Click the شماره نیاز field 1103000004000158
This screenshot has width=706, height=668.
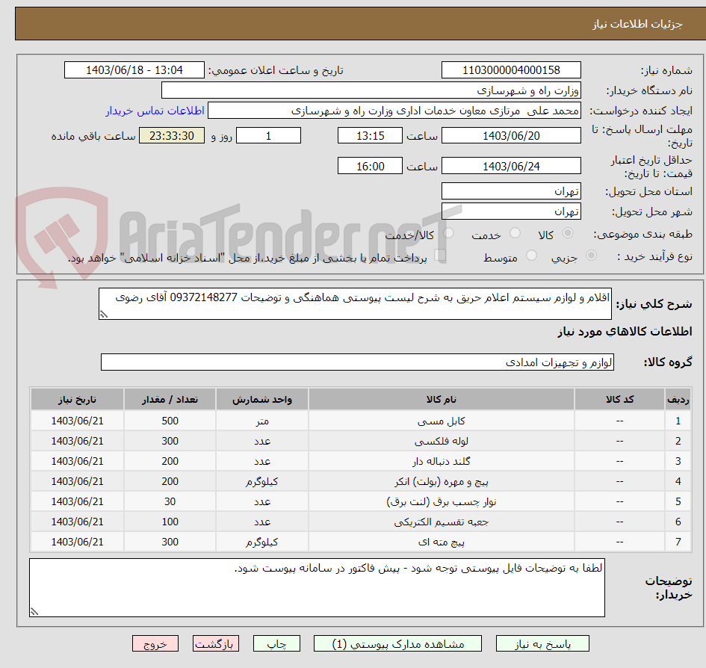point(511,70)
